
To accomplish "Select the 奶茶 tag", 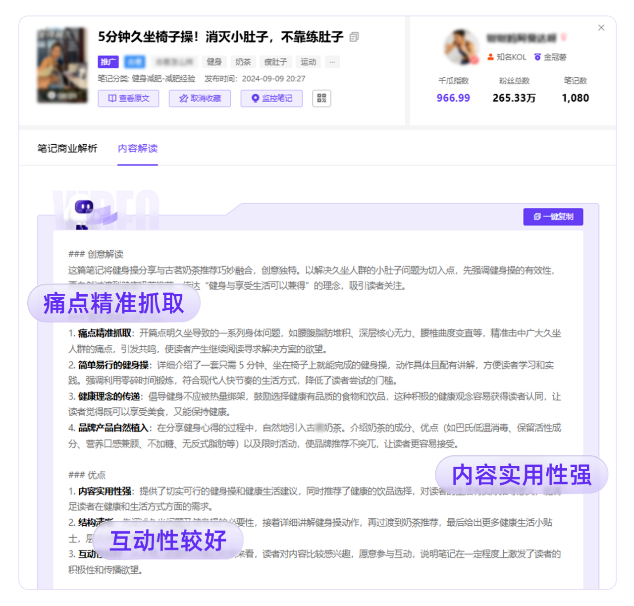I will coord(243,62).
